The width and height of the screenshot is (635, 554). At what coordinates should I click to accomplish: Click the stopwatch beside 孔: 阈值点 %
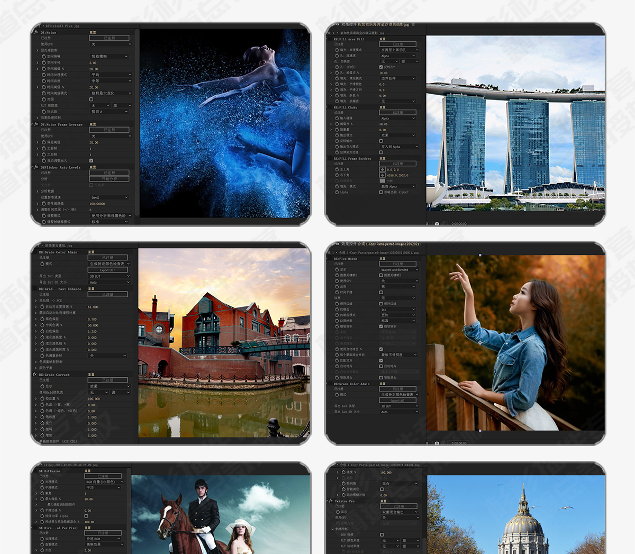pyautogui.click(x=337, y=73)
